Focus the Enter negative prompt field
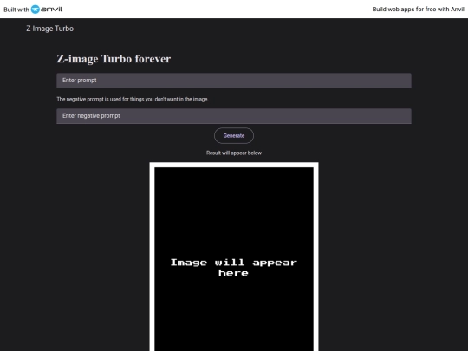468x351 pixels. [234, 116]
